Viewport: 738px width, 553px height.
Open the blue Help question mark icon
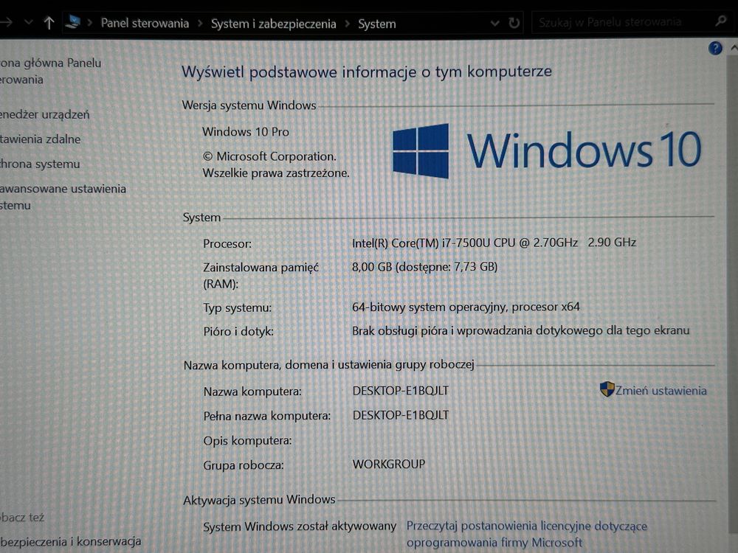coord(715,48)
